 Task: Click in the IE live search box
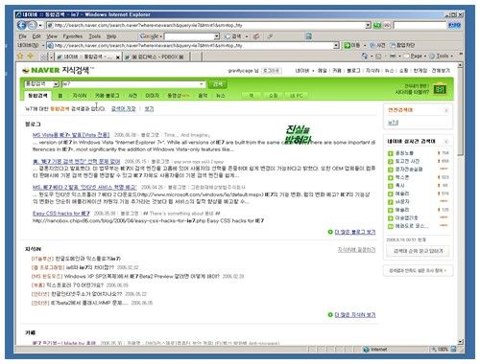pos(420,25)
